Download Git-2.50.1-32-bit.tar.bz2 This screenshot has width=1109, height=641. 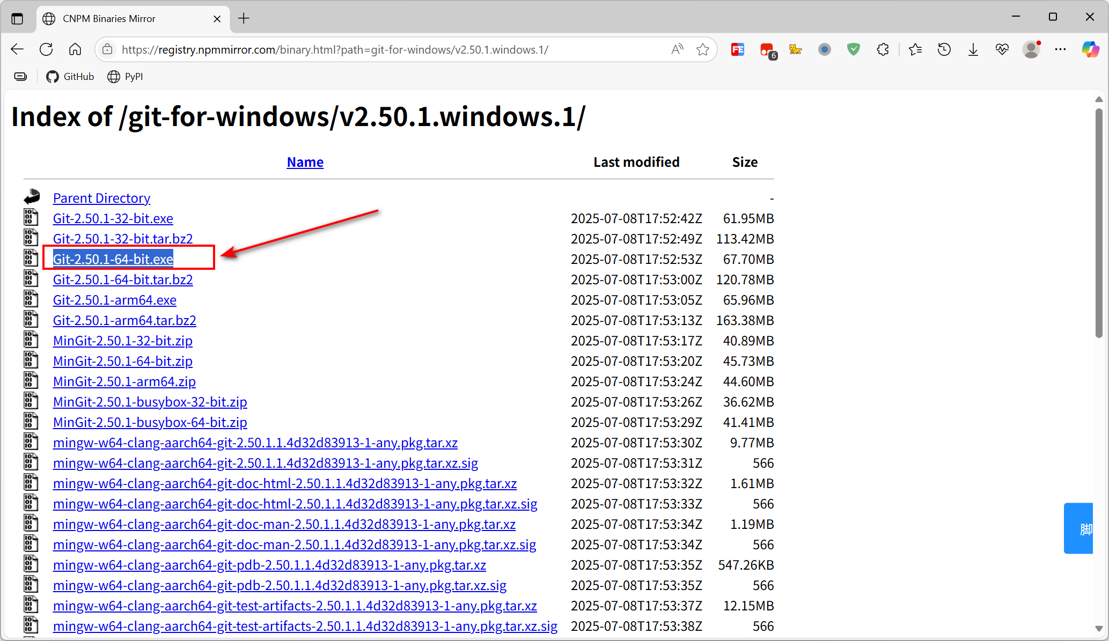point(122,239)
